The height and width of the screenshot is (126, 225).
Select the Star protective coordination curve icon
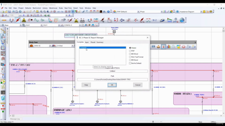(x=50, y=20)
